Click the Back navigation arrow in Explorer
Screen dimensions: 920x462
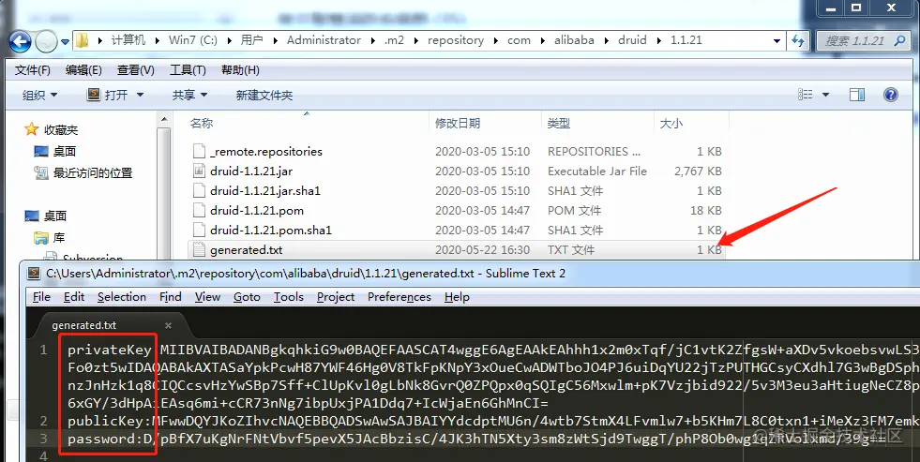point(20,41)
